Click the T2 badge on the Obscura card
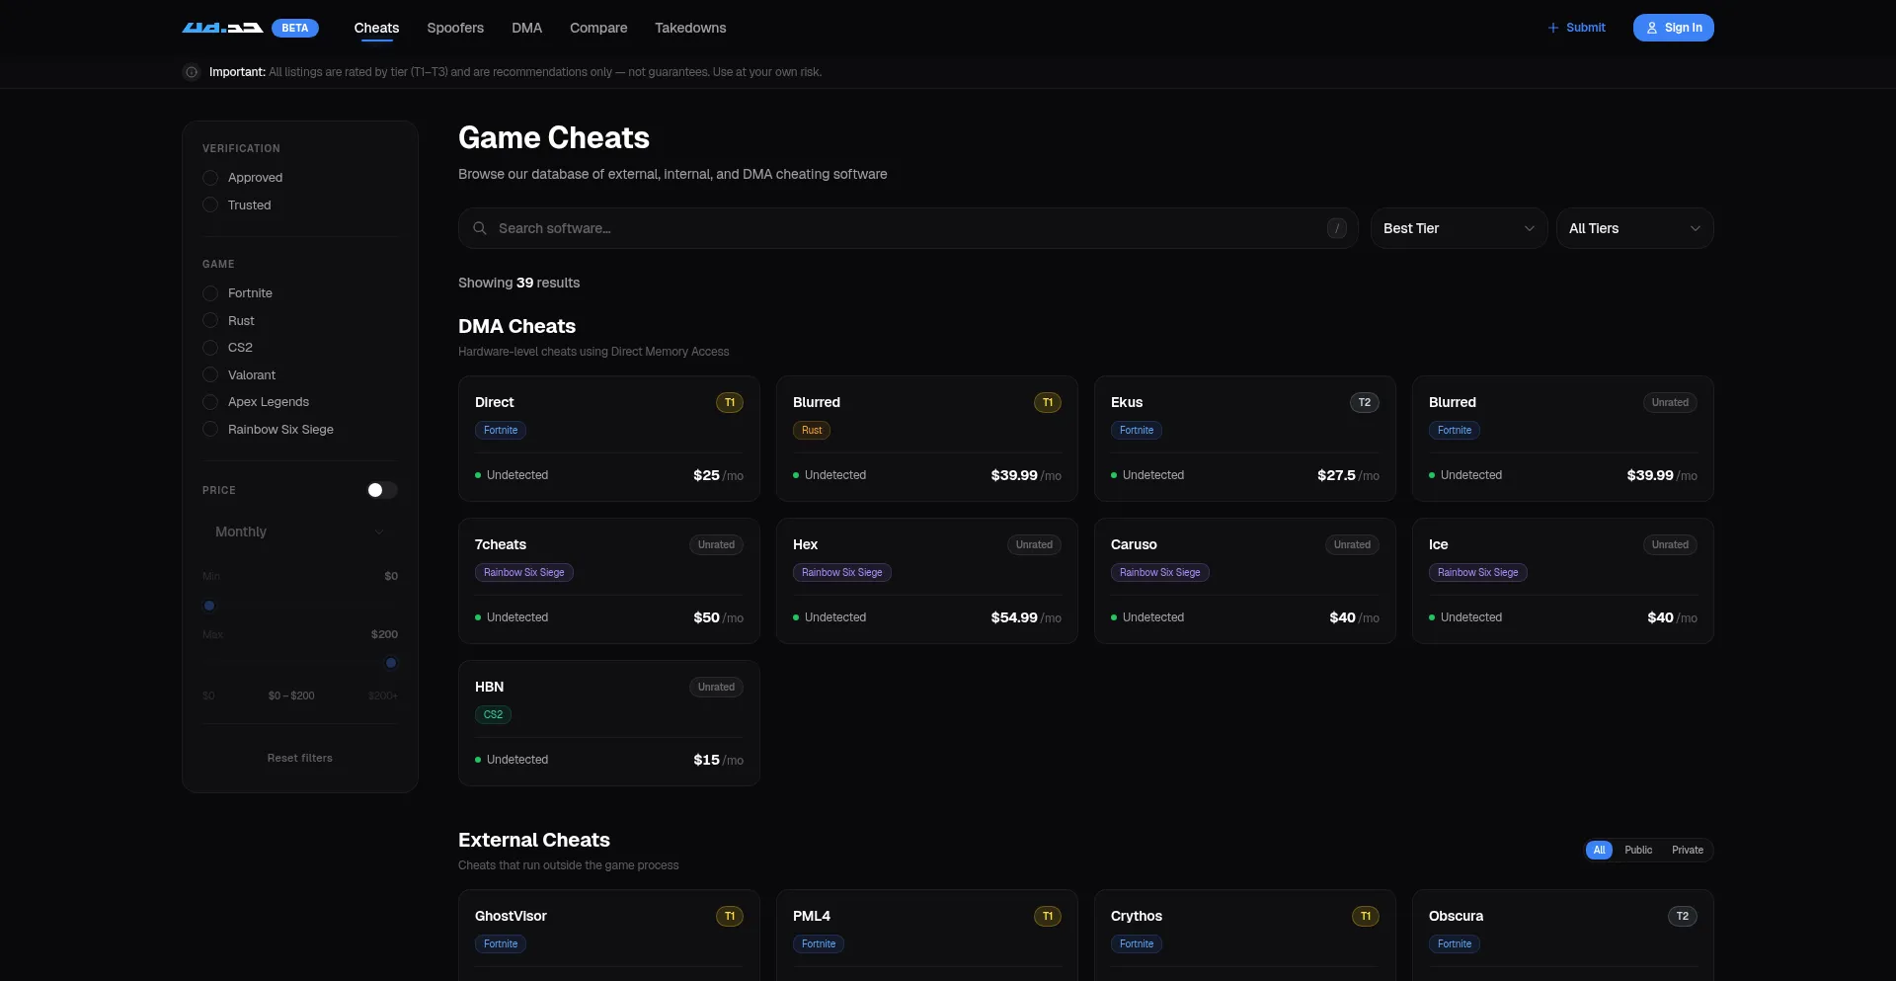Image resolution: width=1896 pixels, height=981 pixels. pos(1683,916)
